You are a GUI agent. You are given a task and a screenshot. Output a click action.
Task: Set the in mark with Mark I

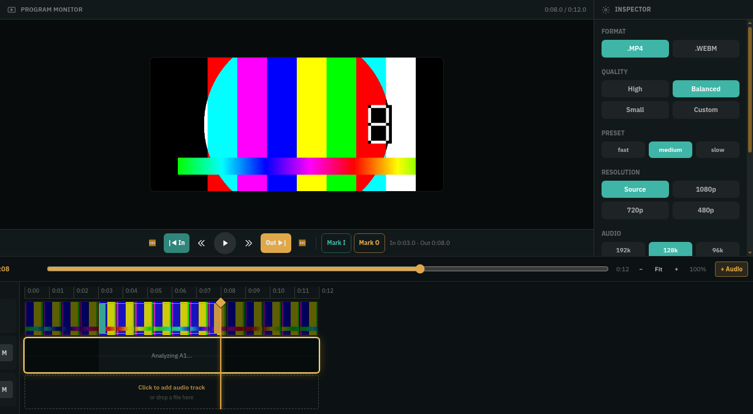(x=336, y=243)
